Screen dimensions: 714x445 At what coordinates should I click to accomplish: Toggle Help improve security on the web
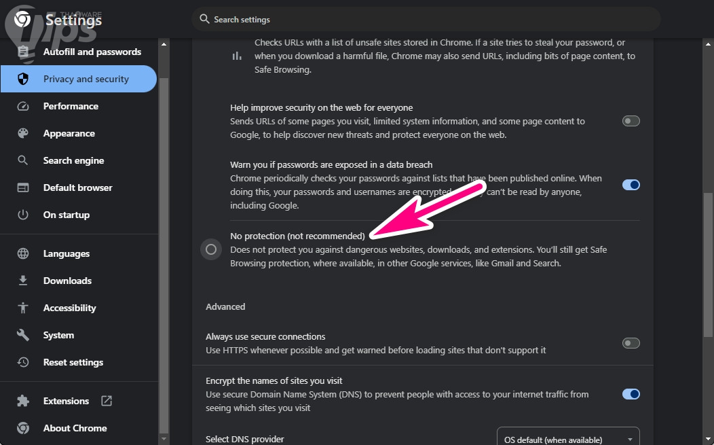[631, 121]
